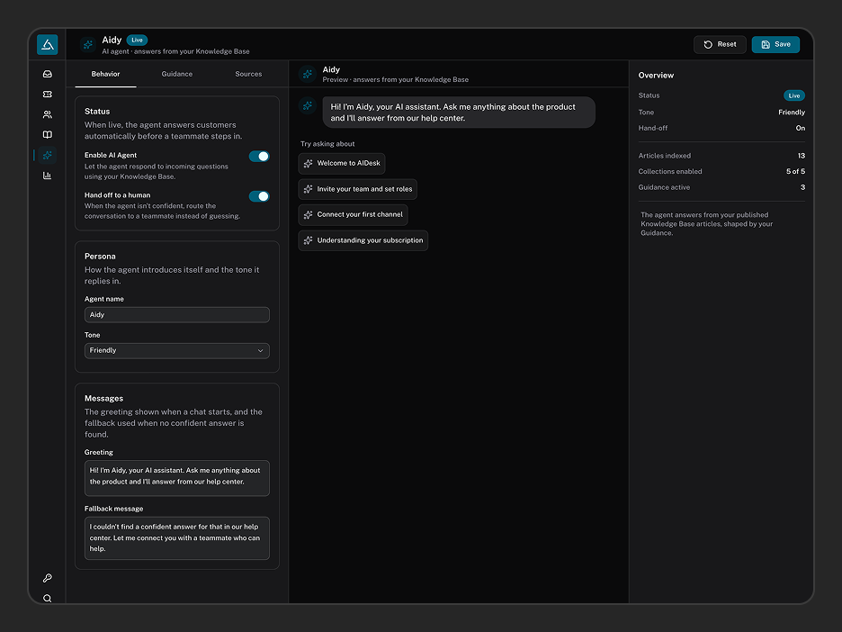Image resolution: width=842 pixels, height=632 pixels.
Task: Click the Articles indexed value 13
Action: (x=802, y=156)
